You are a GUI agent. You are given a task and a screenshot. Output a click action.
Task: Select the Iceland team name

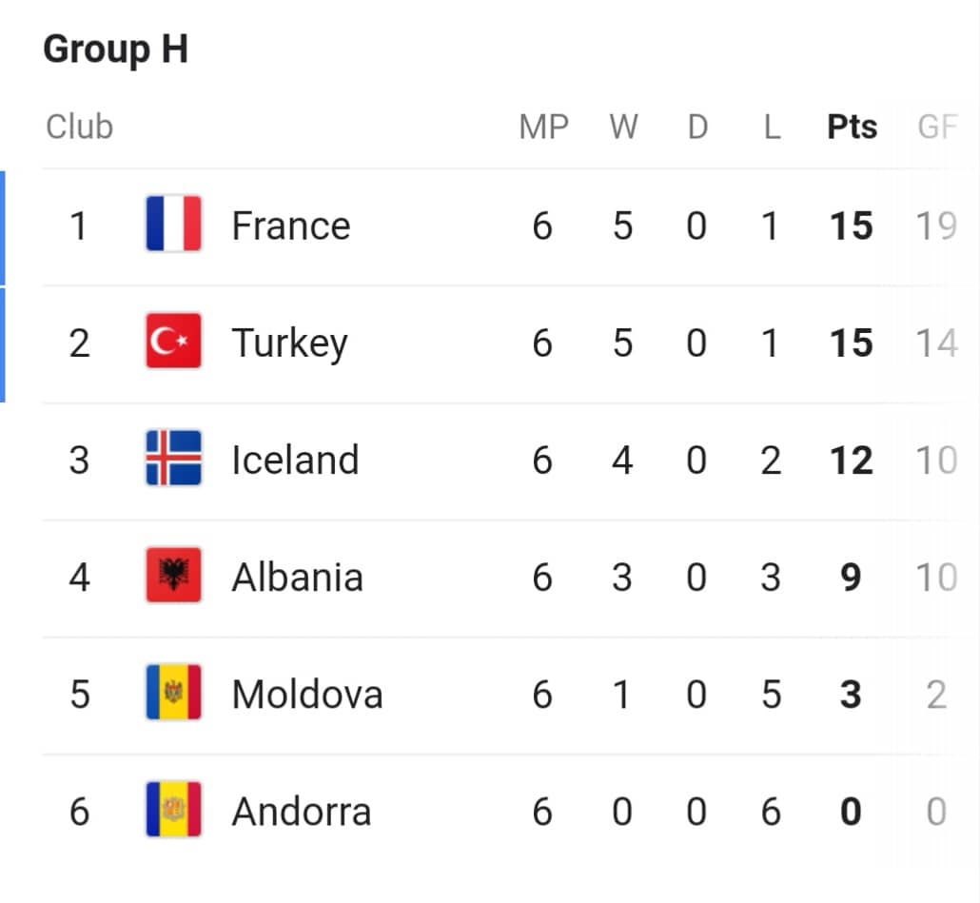(295, 460)
